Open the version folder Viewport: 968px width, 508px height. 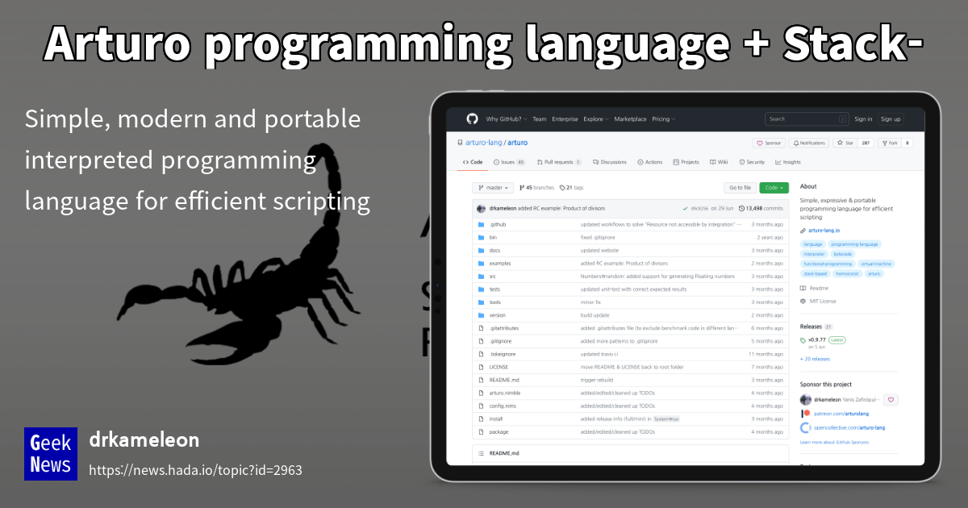pyautogui.click(x=497, y=314)
